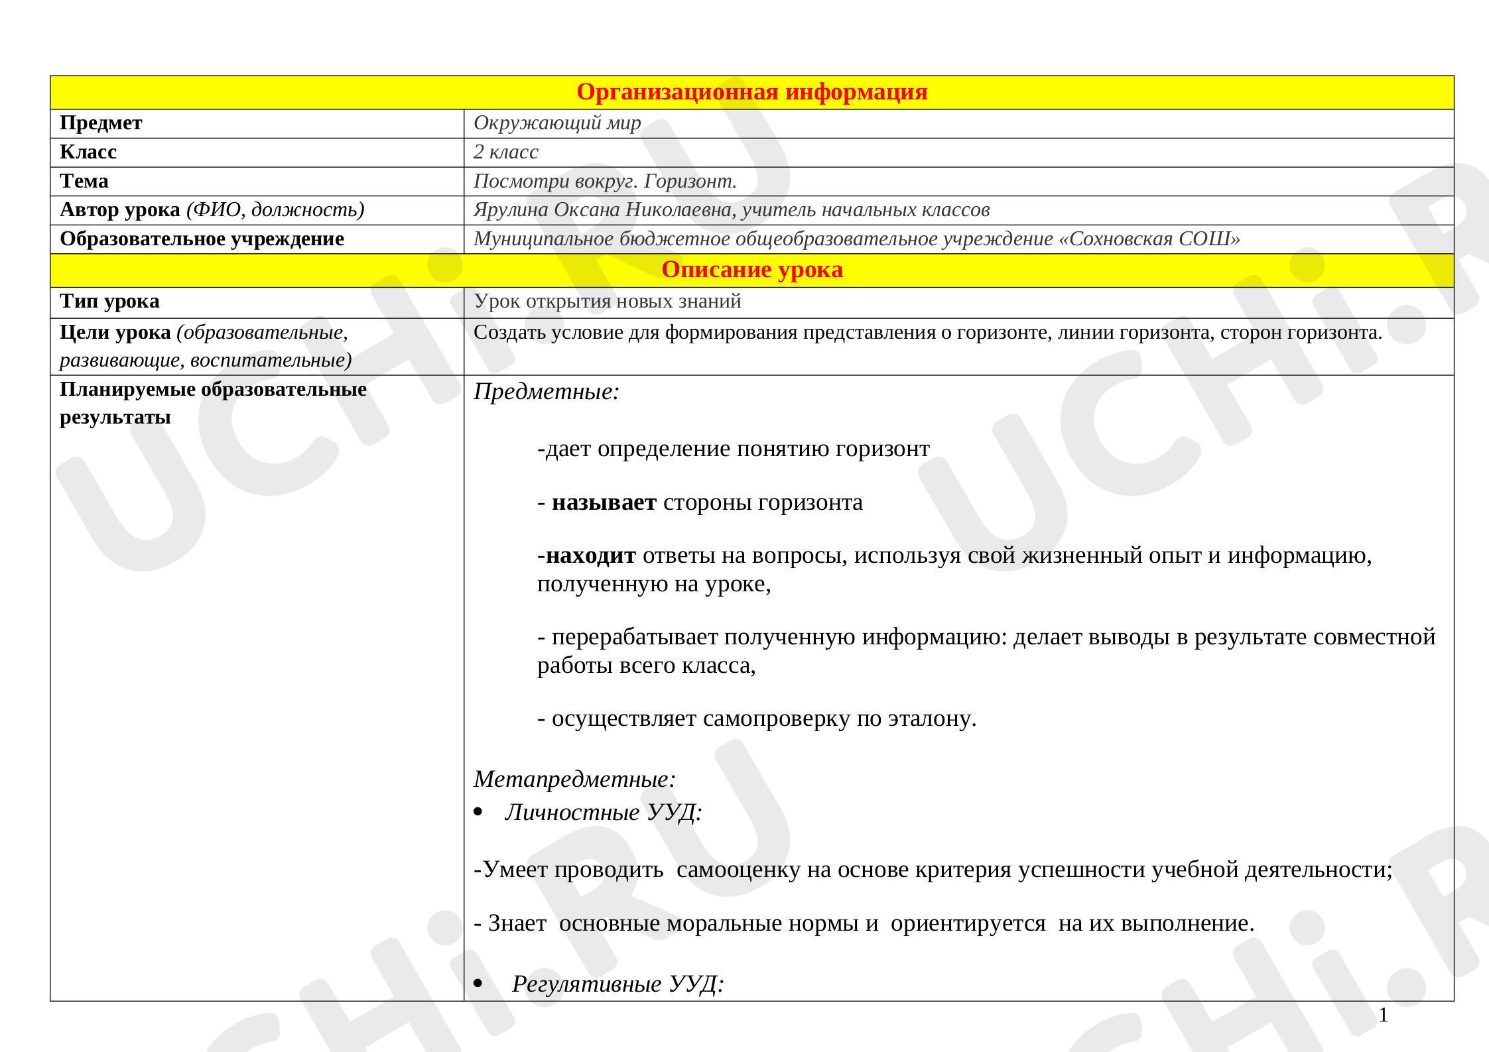Select the "Тема" row label

pos(84,181)
